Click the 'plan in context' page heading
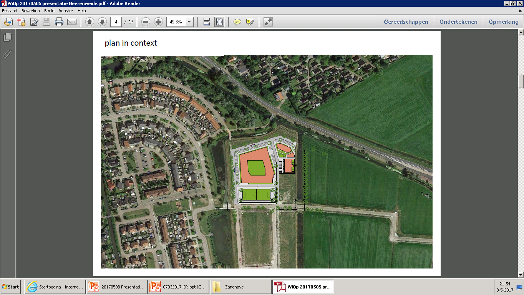 [x=131, y=43]
